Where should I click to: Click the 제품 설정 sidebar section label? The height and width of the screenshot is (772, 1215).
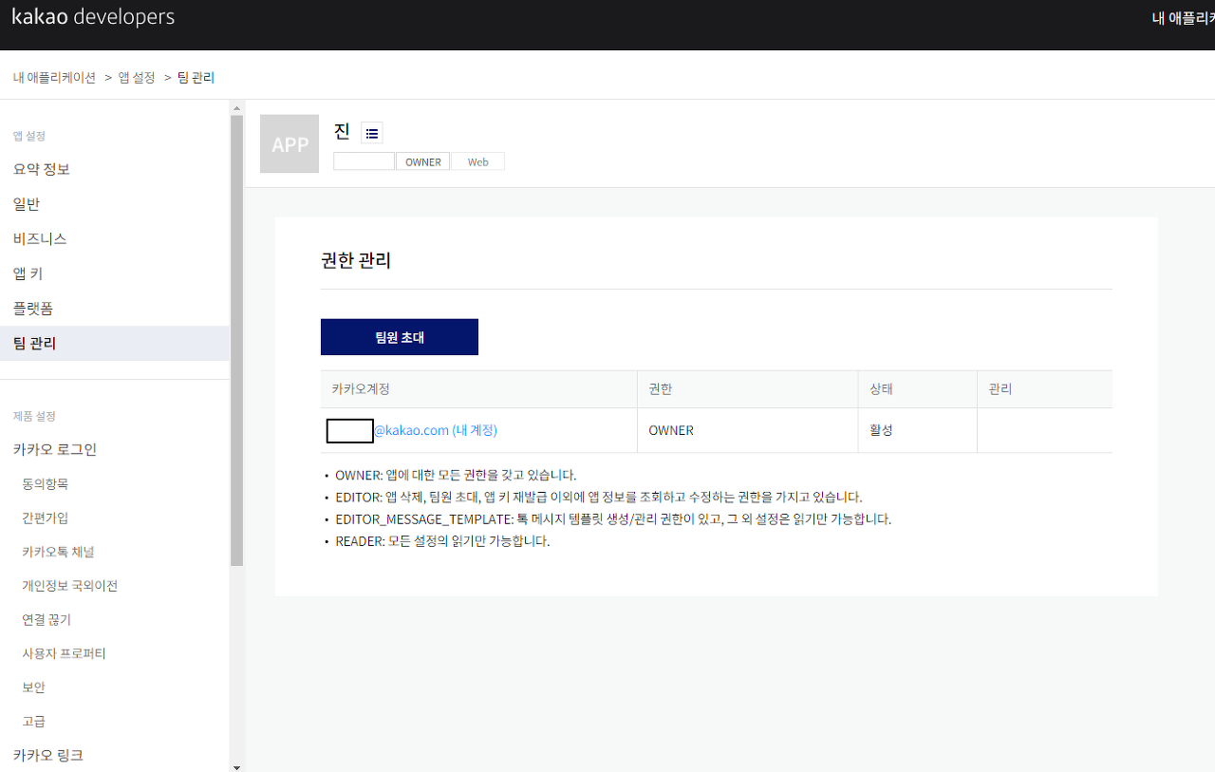(x=34, y=416)
